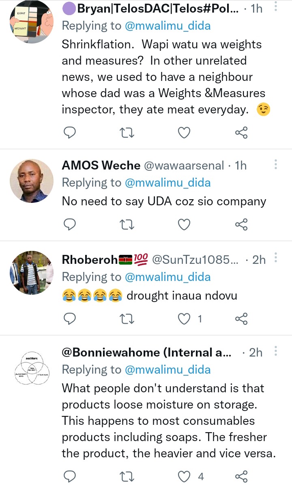Viewport: 292px width, 485px height.
Task: Retweet AMOS Weche's UDA tweet
Action: [127, 224]
